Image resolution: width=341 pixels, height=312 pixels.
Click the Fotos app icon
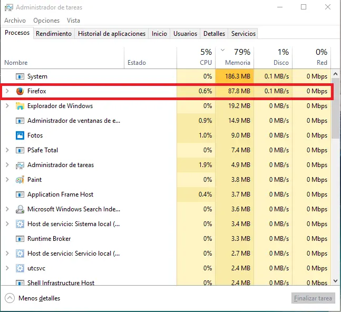click(20, 135)
